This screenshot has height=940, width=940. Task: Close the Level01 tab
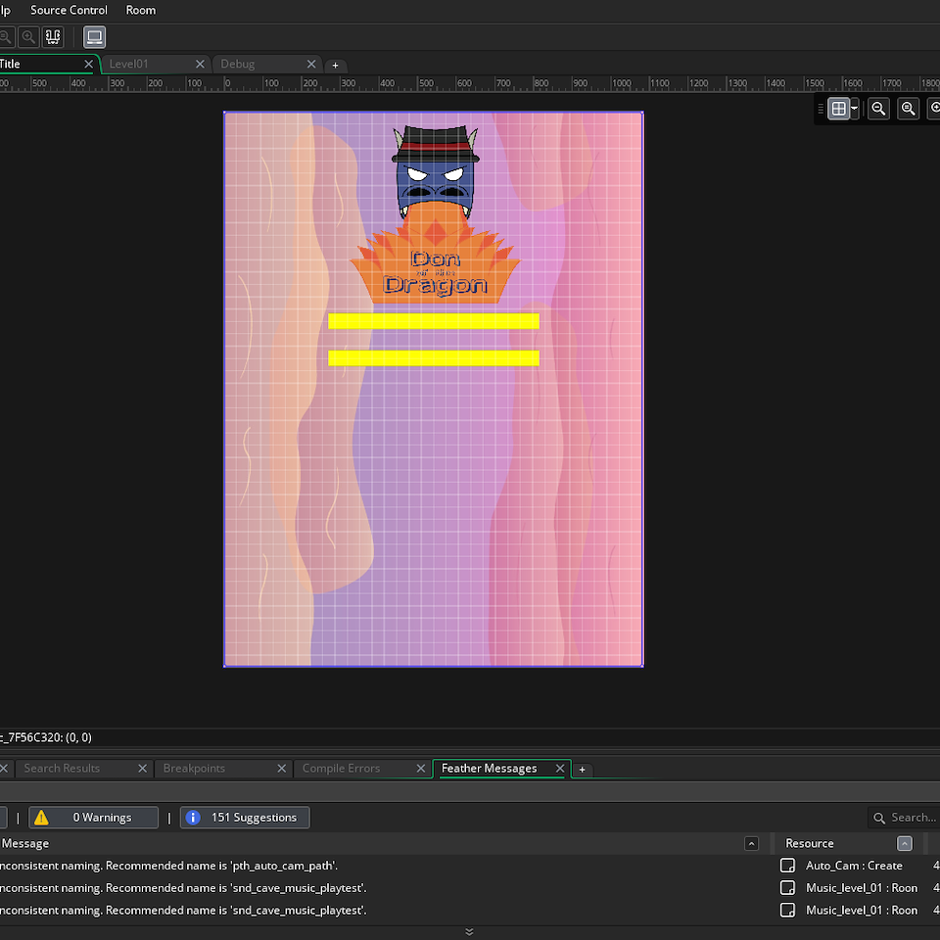200,64
